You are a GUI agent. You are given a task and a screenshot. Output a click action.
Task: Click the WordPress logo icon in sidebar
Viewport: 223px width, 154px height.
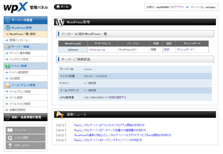[8, 28]
